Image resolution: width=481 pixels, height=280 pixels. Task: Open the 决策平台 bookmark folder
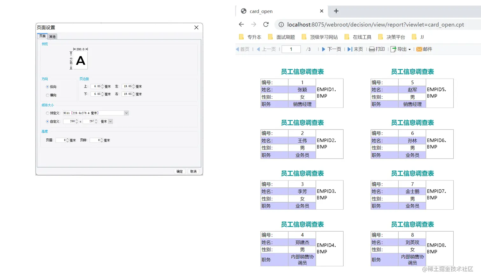point(392,37)
